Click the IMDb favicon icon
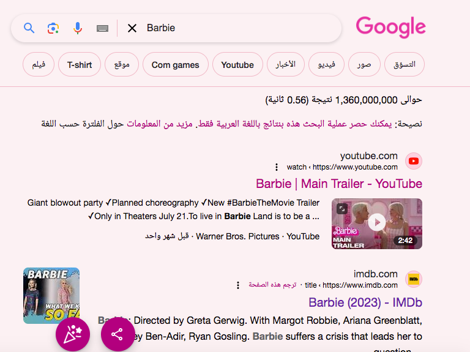 (414, 279)
